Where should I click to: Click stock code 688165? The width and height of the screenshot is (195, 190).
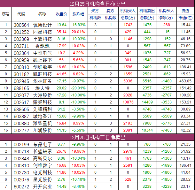tap(21, 88)
